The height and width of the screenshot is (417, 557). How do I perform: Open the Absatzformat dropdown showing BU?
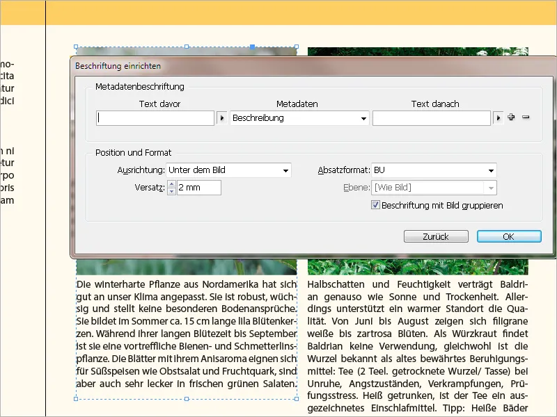tap(492, 170)
